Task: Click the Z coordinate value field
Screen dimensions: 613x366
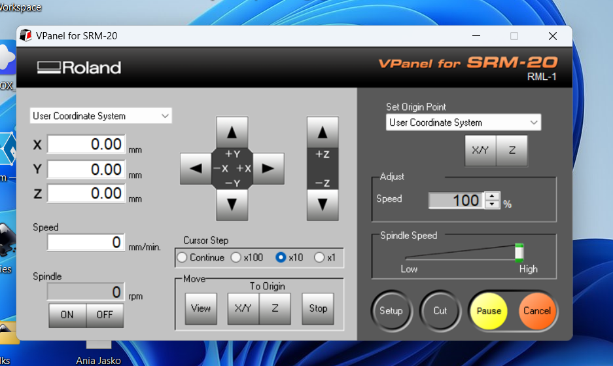Action: coord(86,193)
